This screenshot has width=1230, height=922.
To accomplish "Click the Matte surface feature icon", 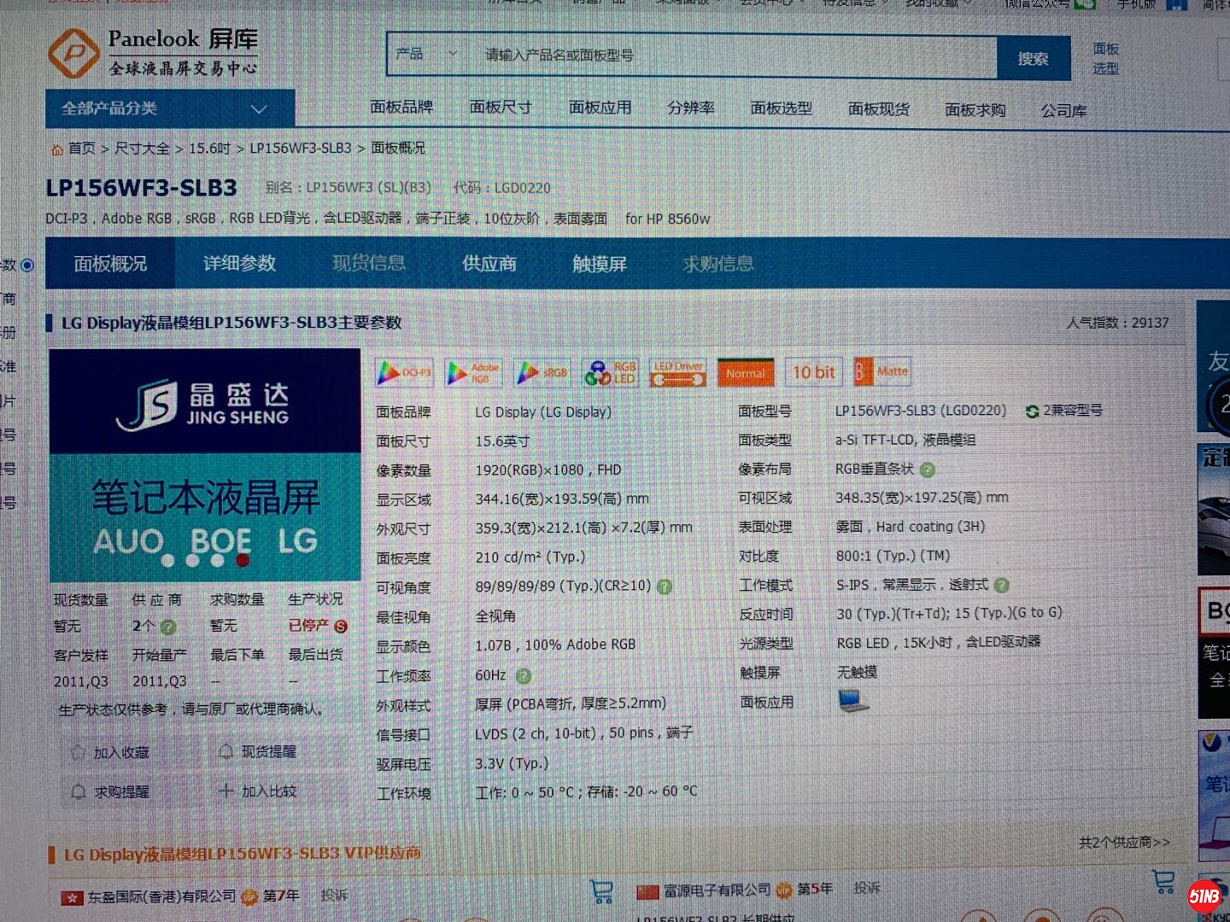I will (x=882, y=371).
